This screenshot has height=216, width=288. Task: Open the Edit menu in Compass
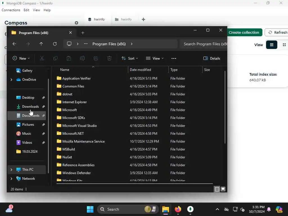coord(26,10)
